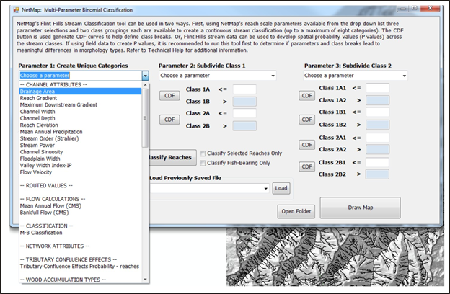Click dropdown list scrollbar thumb

(x=145, y=118)
